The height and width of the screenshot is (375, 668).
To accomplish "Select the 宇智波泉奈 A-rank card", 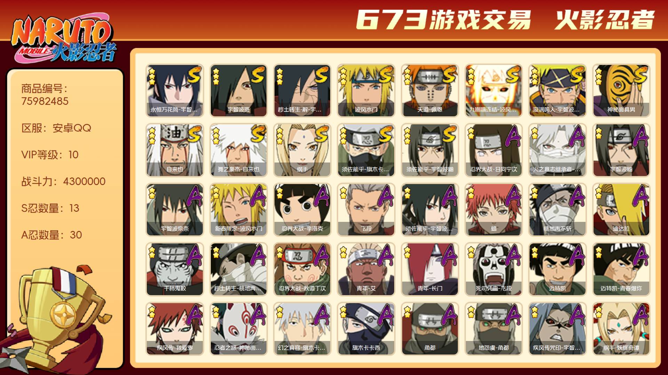I will click(175, 210).
